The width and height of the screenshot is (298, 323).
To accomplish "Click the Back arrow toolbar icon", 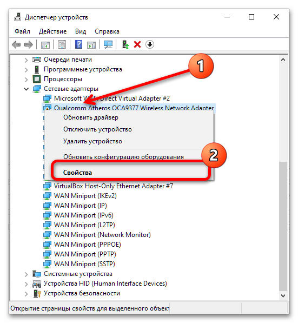I will point(16,44).
